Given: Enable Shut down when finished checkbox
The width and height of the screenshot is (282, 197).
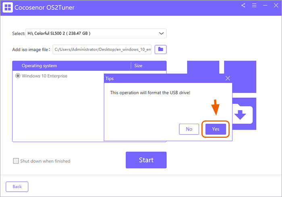Looking at the screenshot, I should (x=16, y=161).
